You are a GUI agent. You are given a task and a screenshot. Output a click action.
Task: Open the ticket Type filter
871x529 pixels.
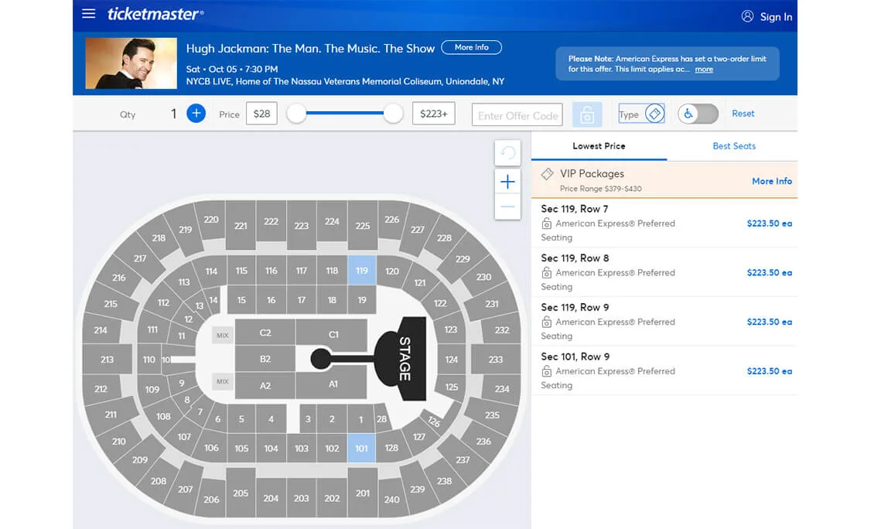(641, 114)
